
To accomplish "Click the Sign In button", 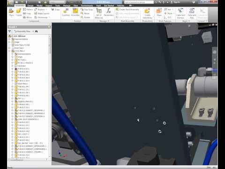I will pos(175,2).
